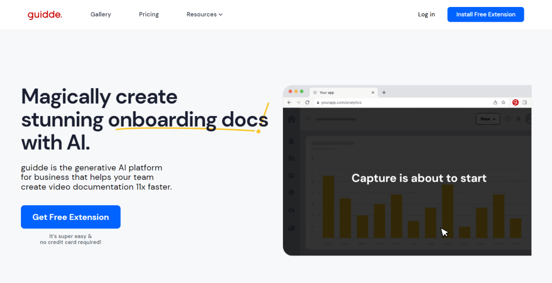552x283 pixels.
Task: Click the back arrow in demo browser
Action: [290, 102]
